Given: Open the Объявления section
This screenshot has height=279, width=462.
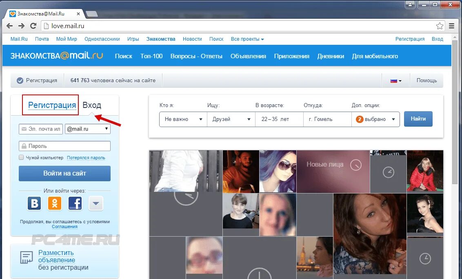Looking at the screenshot, I should (x=248, y=56).
